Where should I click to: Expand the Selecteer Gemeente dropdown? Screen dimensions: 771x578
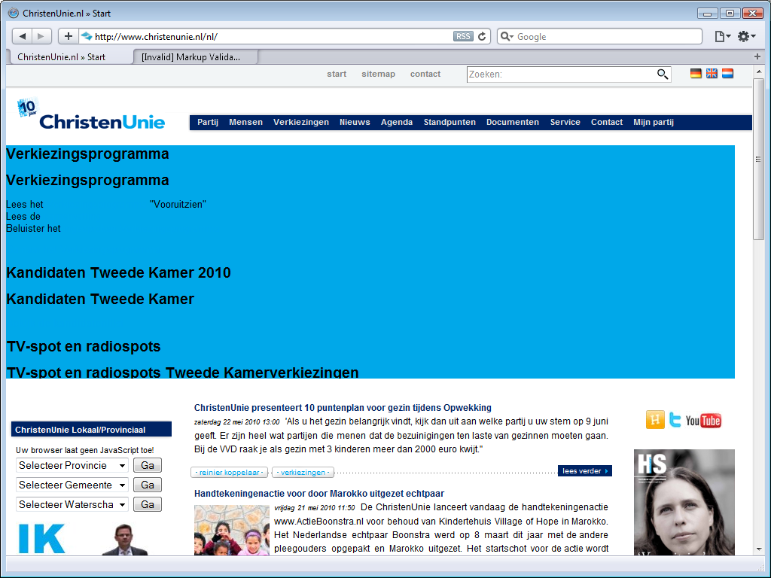(x=72, y=485)
